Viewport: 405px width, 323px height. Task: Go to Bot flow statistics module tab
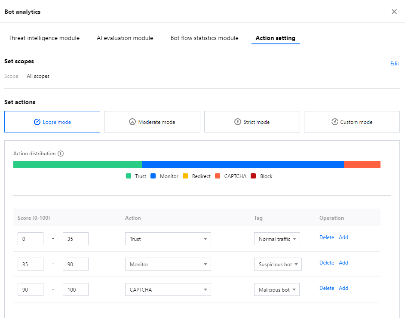[x=204, y=38]
